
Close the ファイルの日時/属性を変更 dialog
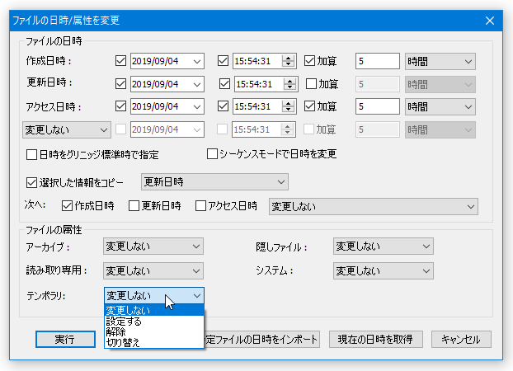490,21
